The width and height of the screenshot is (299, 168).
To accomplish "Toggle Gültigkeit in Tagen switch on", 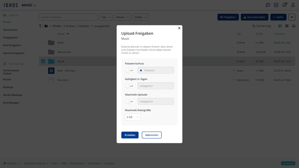I will point(130,86).
